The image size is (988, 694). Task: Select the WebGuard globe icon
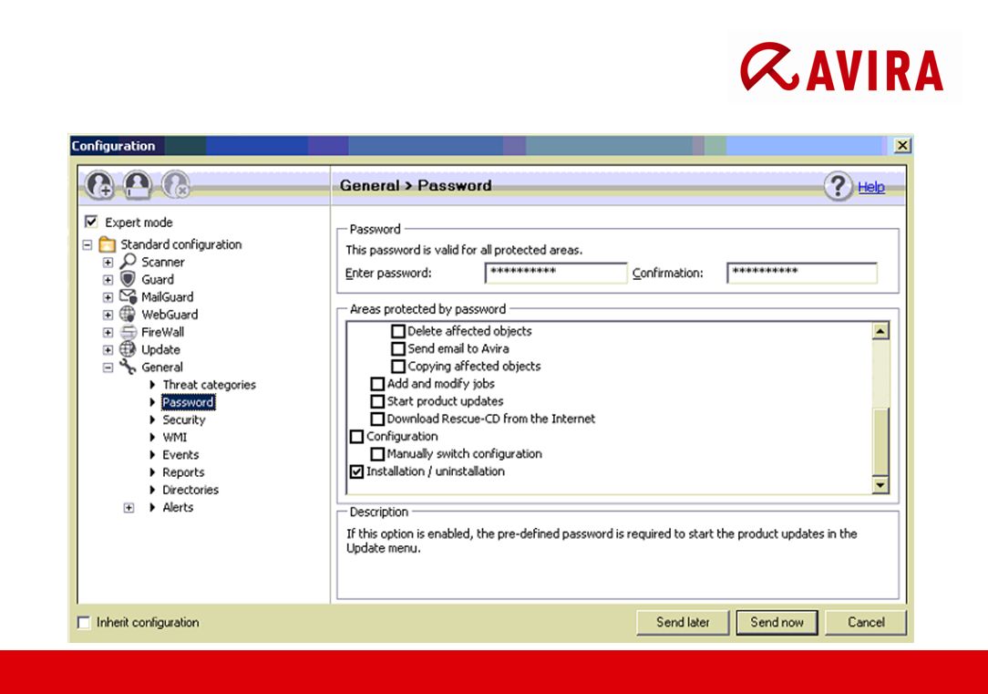128,314
